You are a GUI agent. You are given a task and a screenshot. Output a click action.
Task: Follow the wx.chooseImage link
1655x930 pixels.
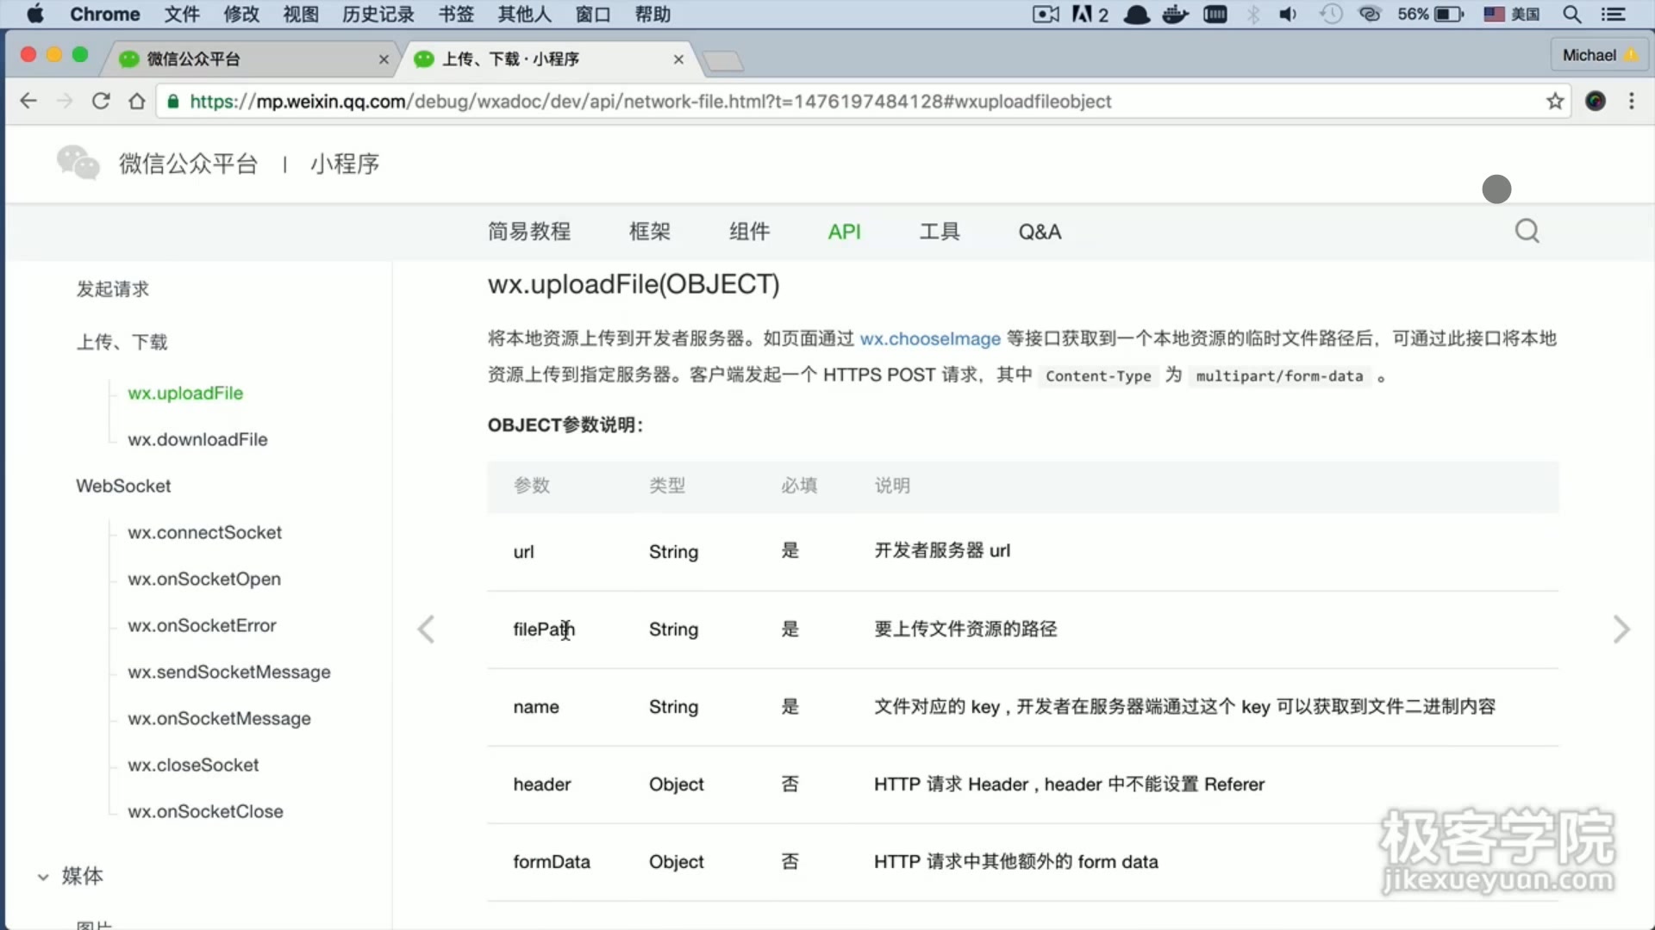(930, 338)
